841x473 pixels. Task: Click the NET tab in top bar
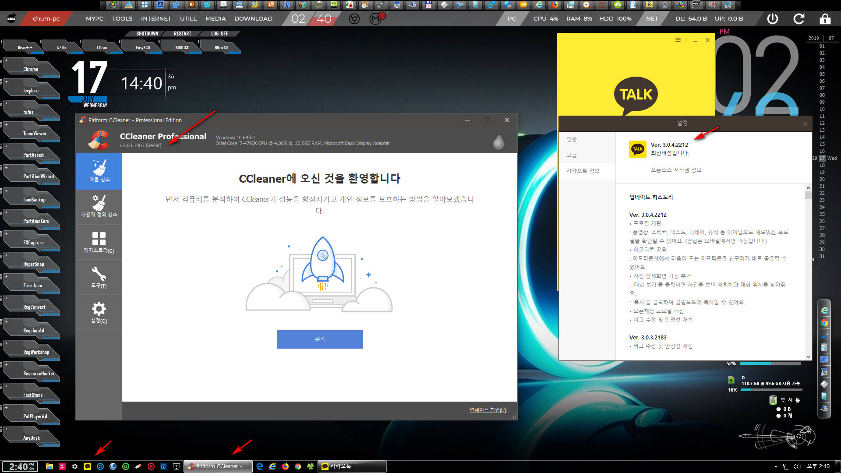pyautogui.click(x=652, y=18)
